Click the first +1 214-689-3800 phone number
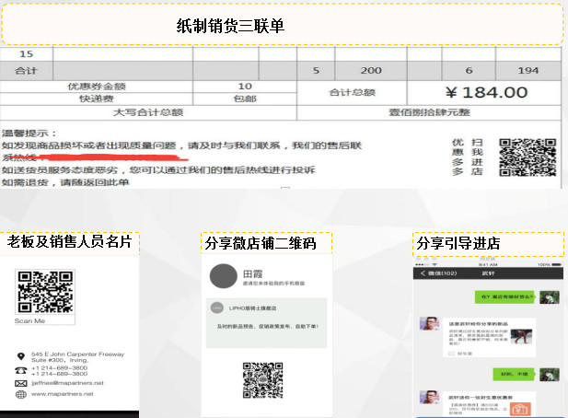This screenshot has width=568, height=418. click(x=60, y=368)
